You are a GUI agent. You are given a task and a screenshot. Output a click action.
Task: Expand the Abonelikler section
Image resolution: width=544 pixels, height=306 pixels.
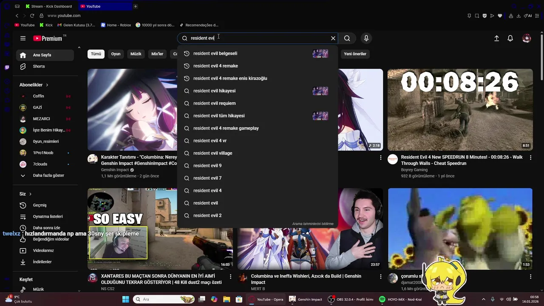tap(34, 85)
